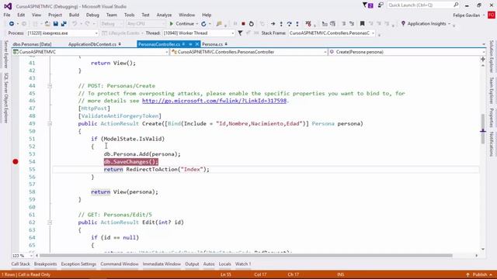Click the Save All icon
Screen dimensions: 497x279
click(64, 24)
